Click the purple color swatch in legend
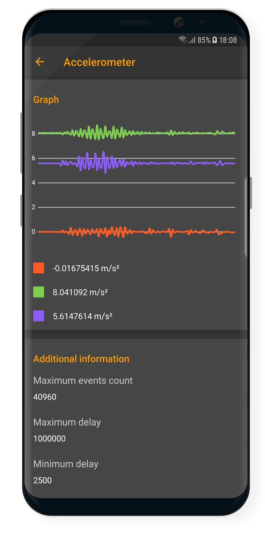The image size is (265, 538). pos(39,316)
